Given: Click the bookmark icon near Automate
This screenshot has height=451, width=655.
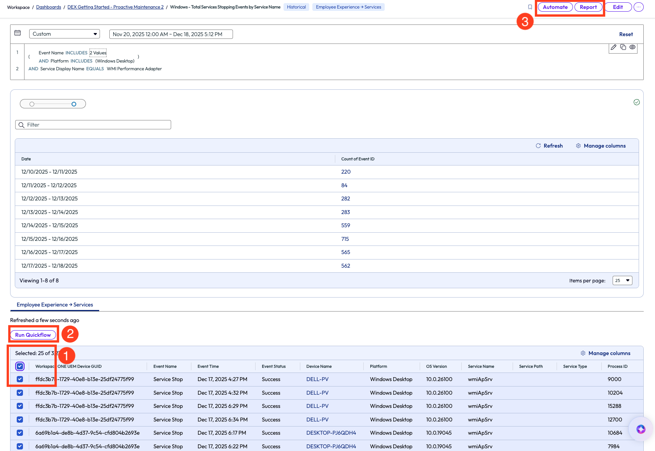Looking at the screenshot, I should click(530, 7).
